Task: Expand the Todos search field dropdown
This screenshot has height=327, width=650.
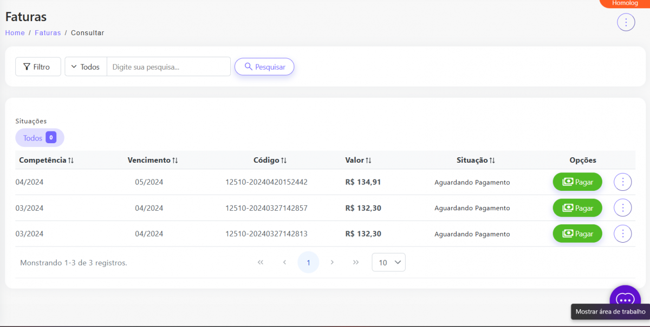Action: pos(86,67)
